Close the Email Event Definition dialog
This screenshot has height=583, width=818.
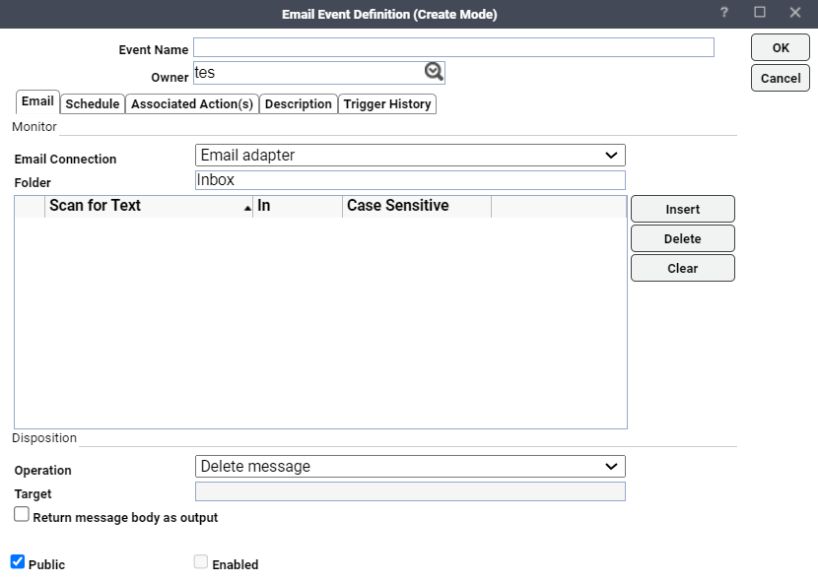(x=794, y=13)
